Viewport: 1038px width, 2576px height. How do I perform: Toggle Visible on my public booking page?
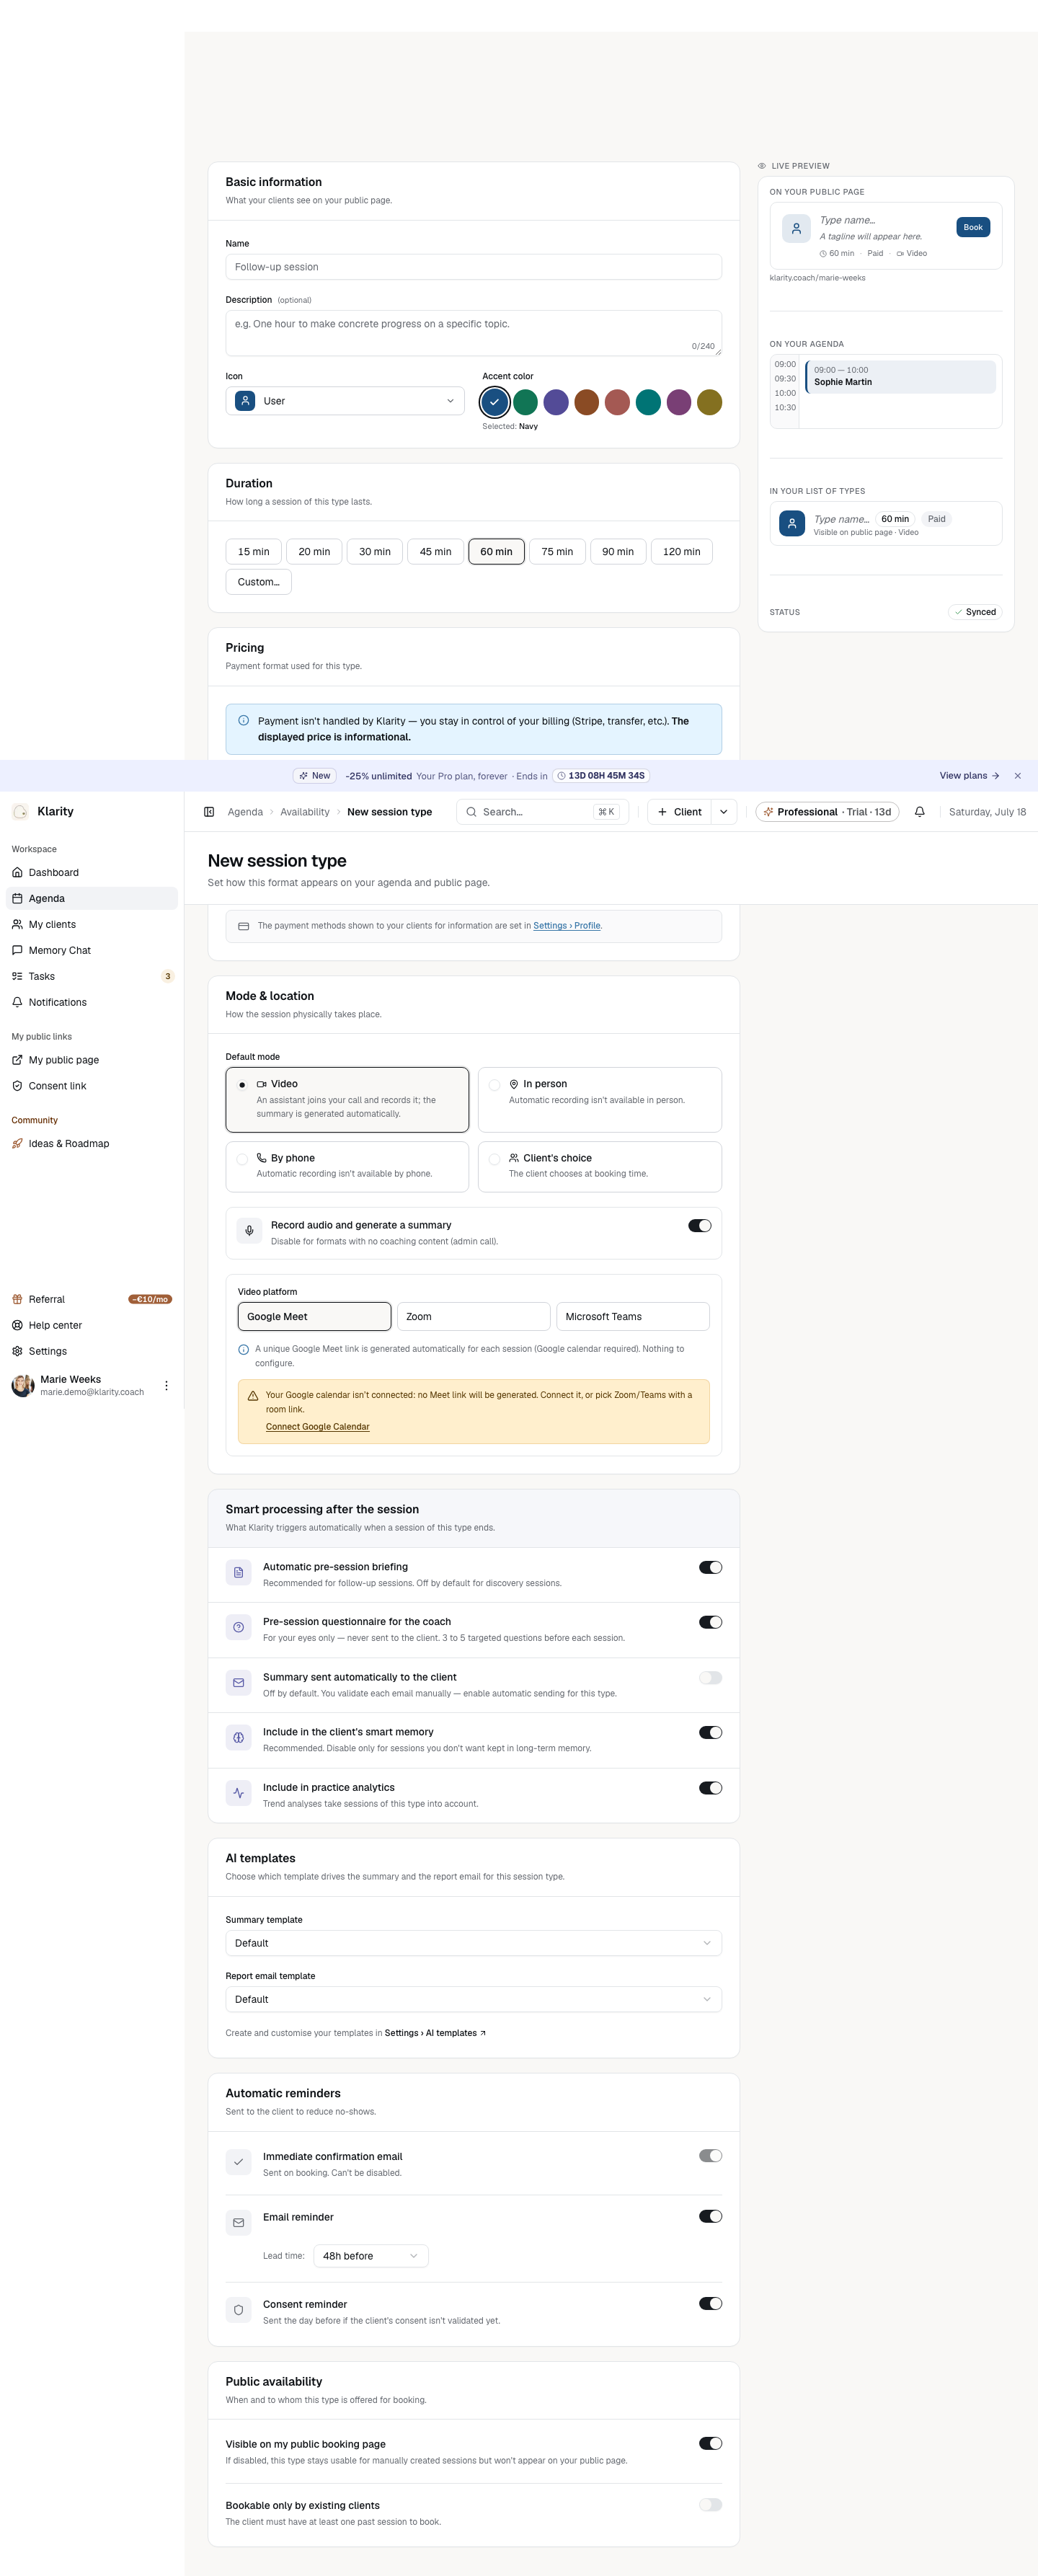tap(711, 2444)
